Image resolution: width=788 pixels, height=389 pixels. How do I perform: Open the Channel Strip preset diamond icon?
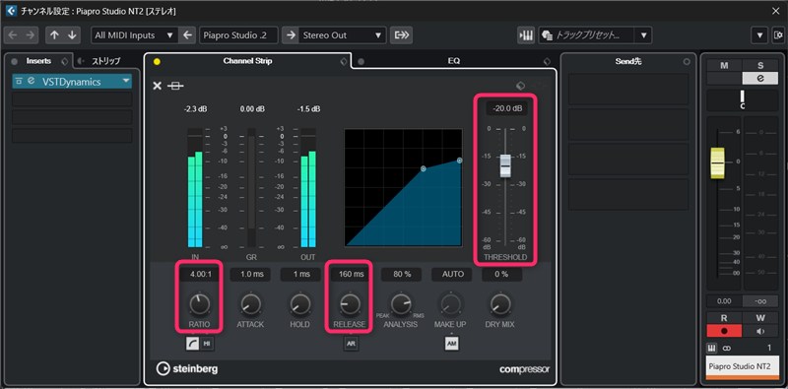point(343,61)
